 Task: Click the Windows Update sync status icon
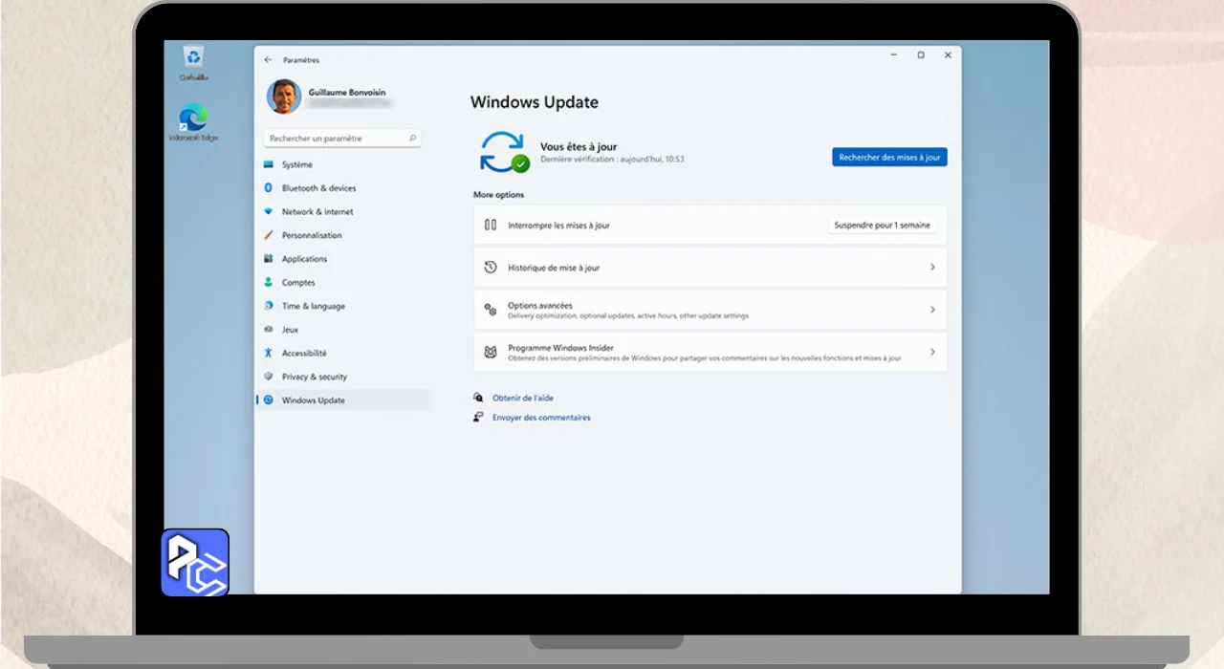point(502,152)
